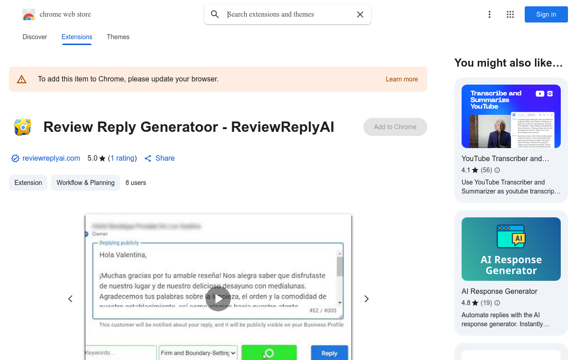Focus the Search extensions and themes field
The height and width of the screenshot is (360, 577).
click(x=288, y=14)
